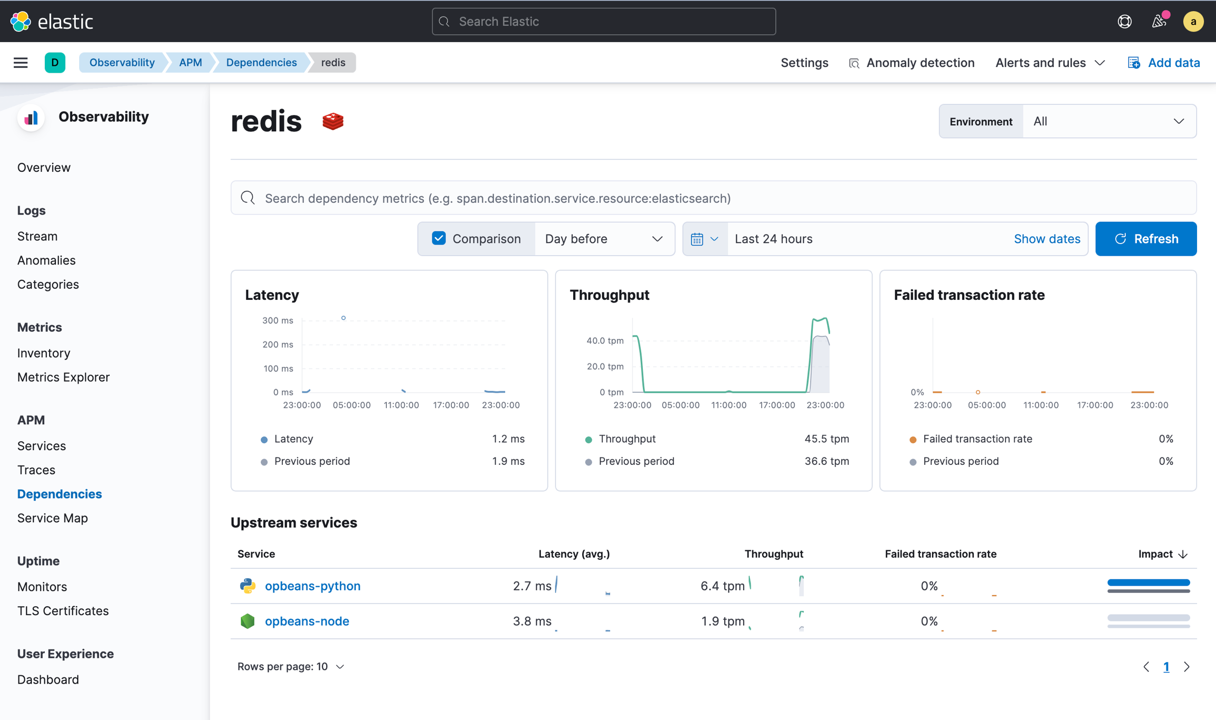This screenshot has height=720, width=1216.
Task: Open the newsfeed notifications icon
Action: click(1158, 22)
